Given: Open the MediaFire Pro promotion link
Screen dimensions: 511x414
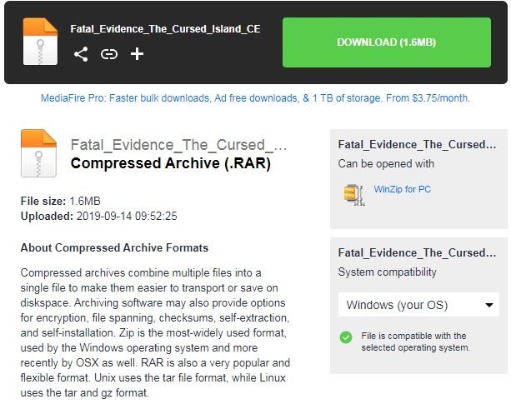Looking at the screenshot, I should click(x=255, y=98).
